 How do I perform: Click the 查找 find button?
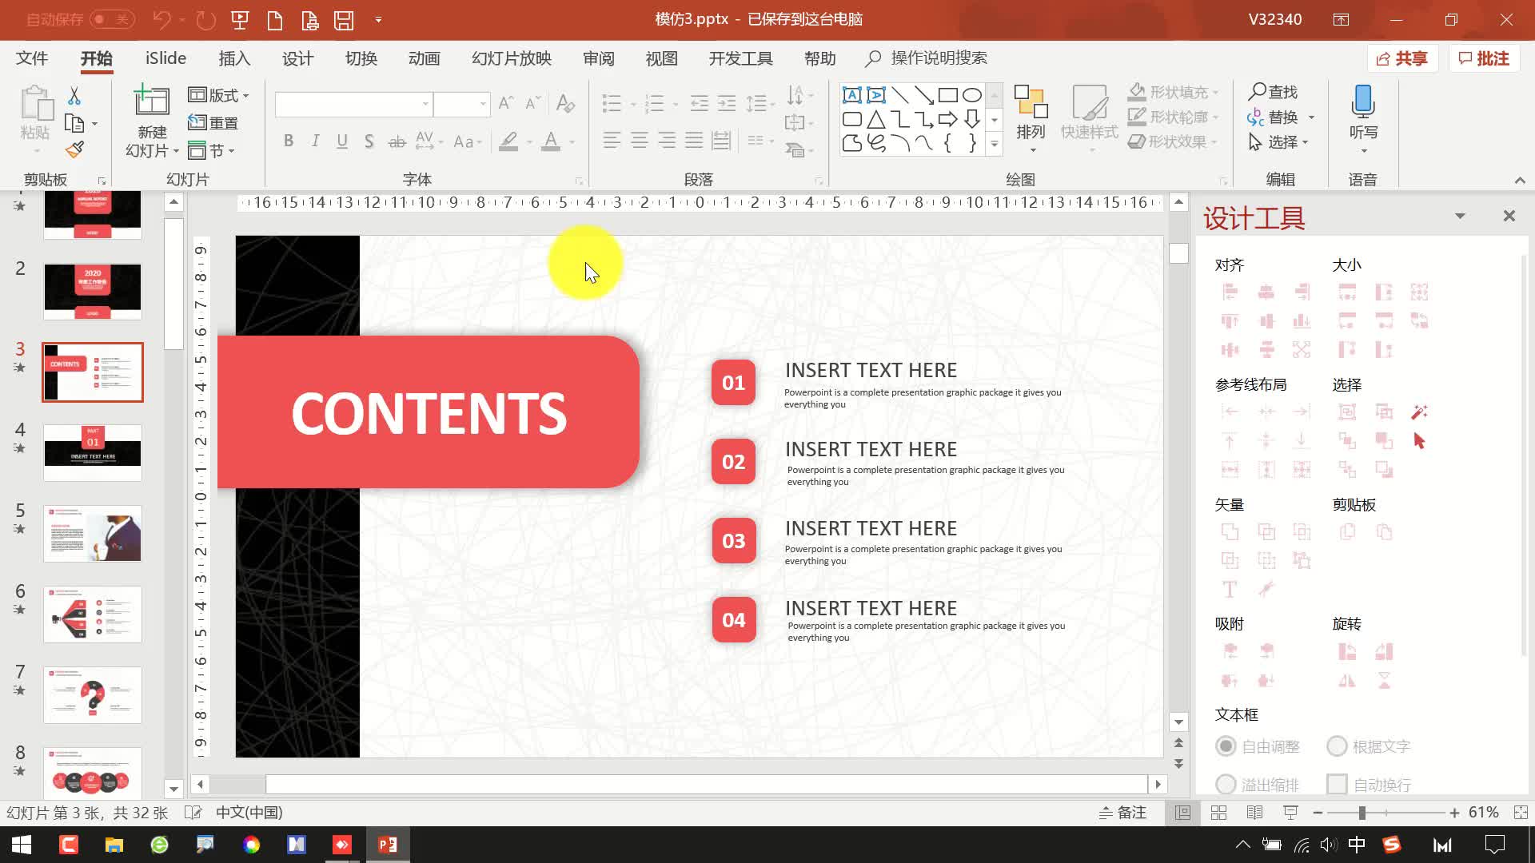pos(1274,92)
